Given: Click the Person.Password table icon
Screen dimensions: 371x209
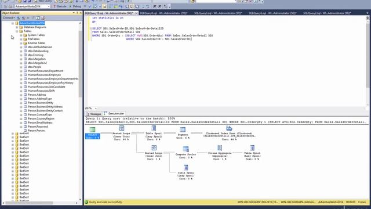Looking at the screenshot, I should pos(25,127).
